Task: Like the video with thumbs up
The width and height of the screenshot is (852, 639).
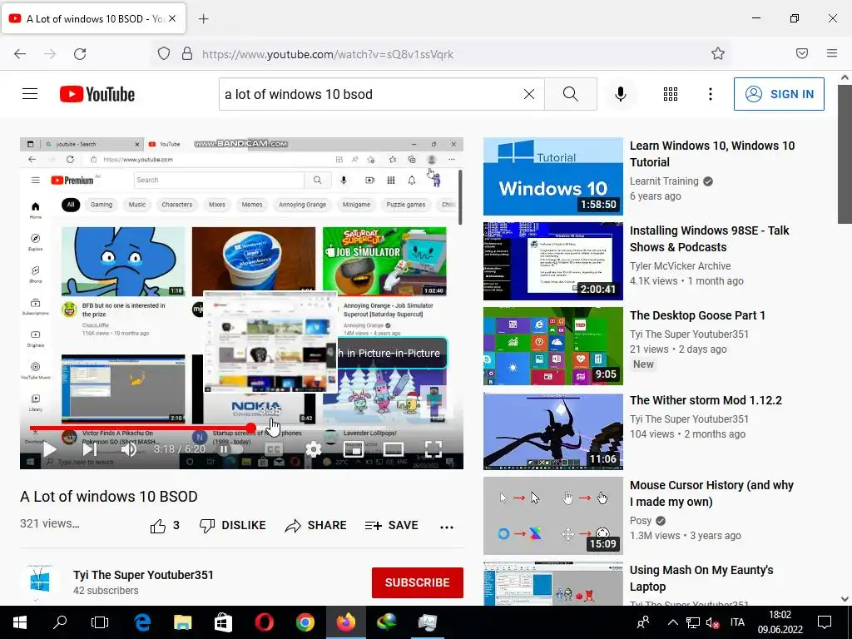Action: pos(164,526)
